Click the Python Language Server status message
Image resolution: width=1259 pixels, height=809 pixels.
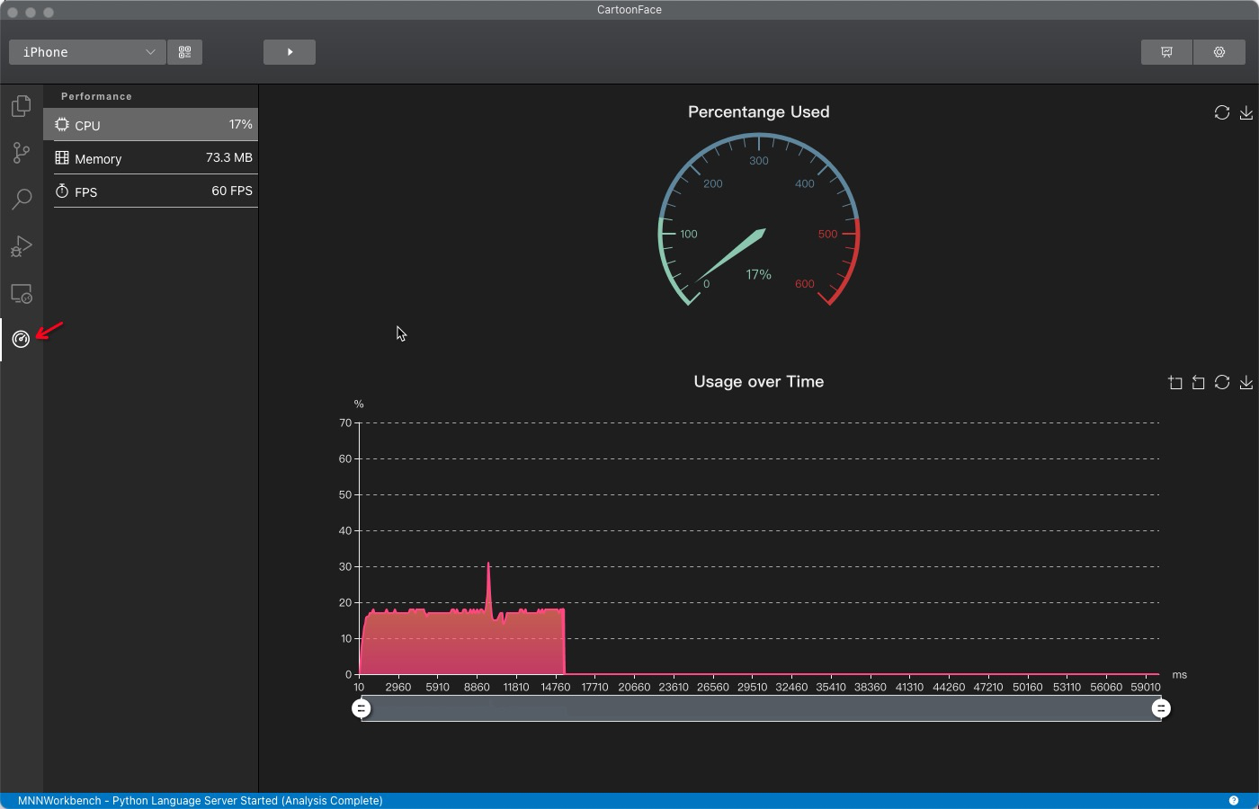[201, 801]
